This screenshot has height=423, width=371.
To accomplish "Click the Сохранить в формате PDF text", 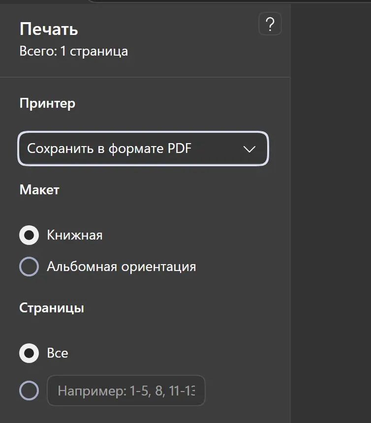I will (109, 149).
